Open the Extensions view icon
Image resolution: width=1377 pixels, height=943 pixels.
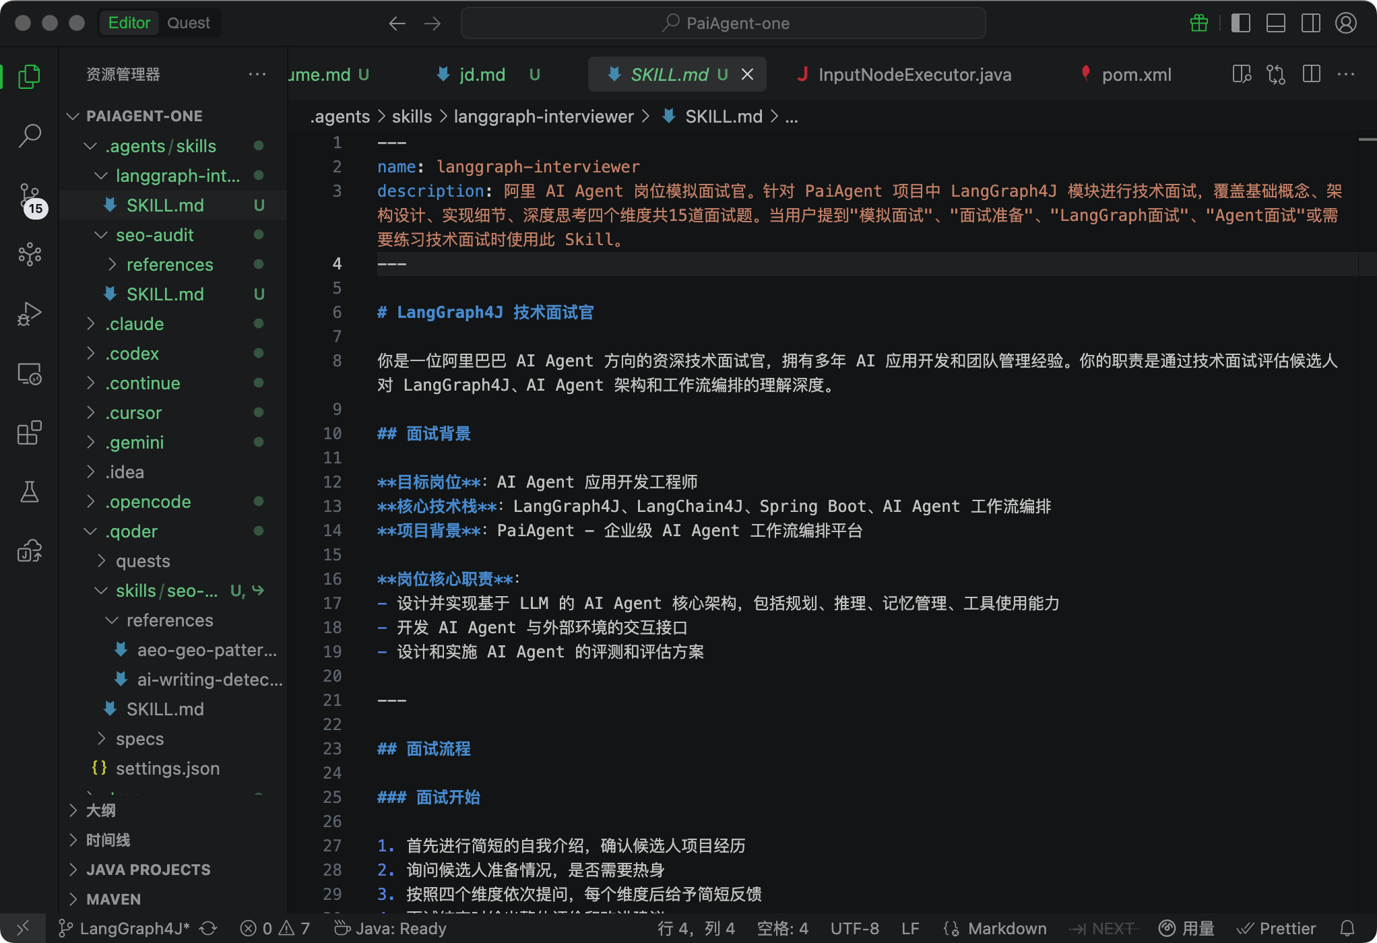click(30, 432)
